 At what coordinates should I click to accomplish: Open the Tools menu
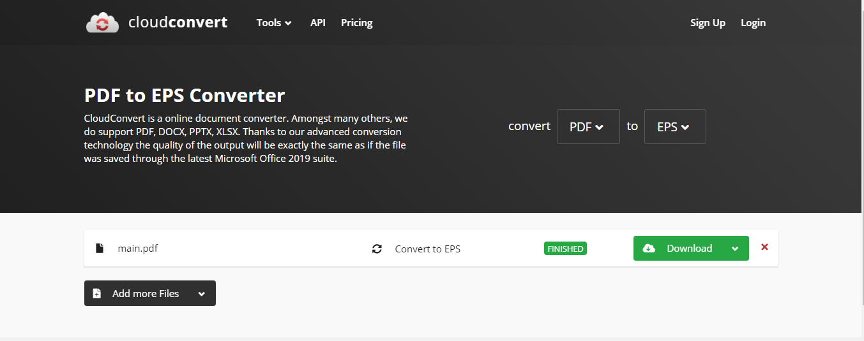[x=274, y=23]
